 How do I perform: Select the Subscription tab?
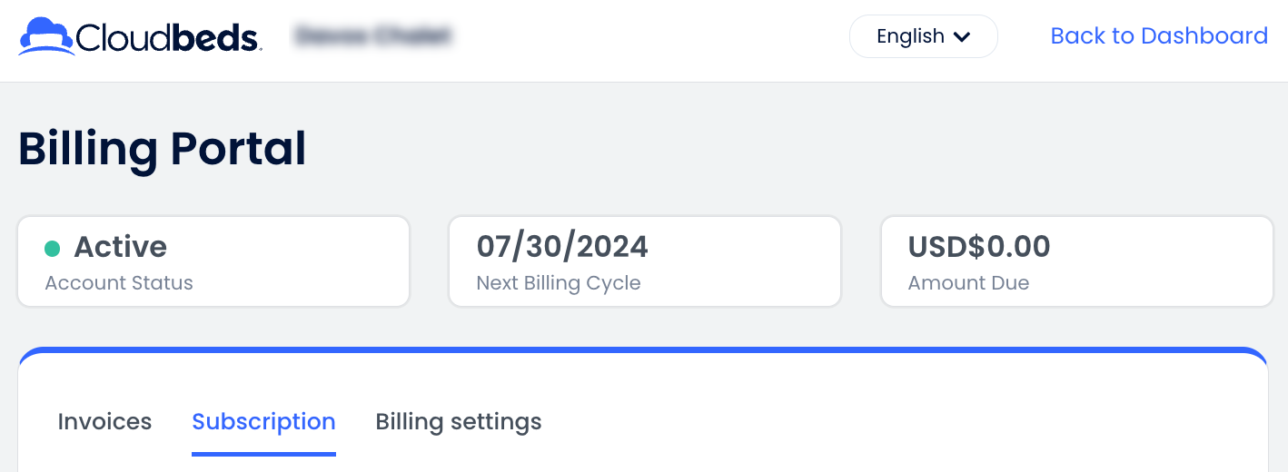(x=263, y=422)
